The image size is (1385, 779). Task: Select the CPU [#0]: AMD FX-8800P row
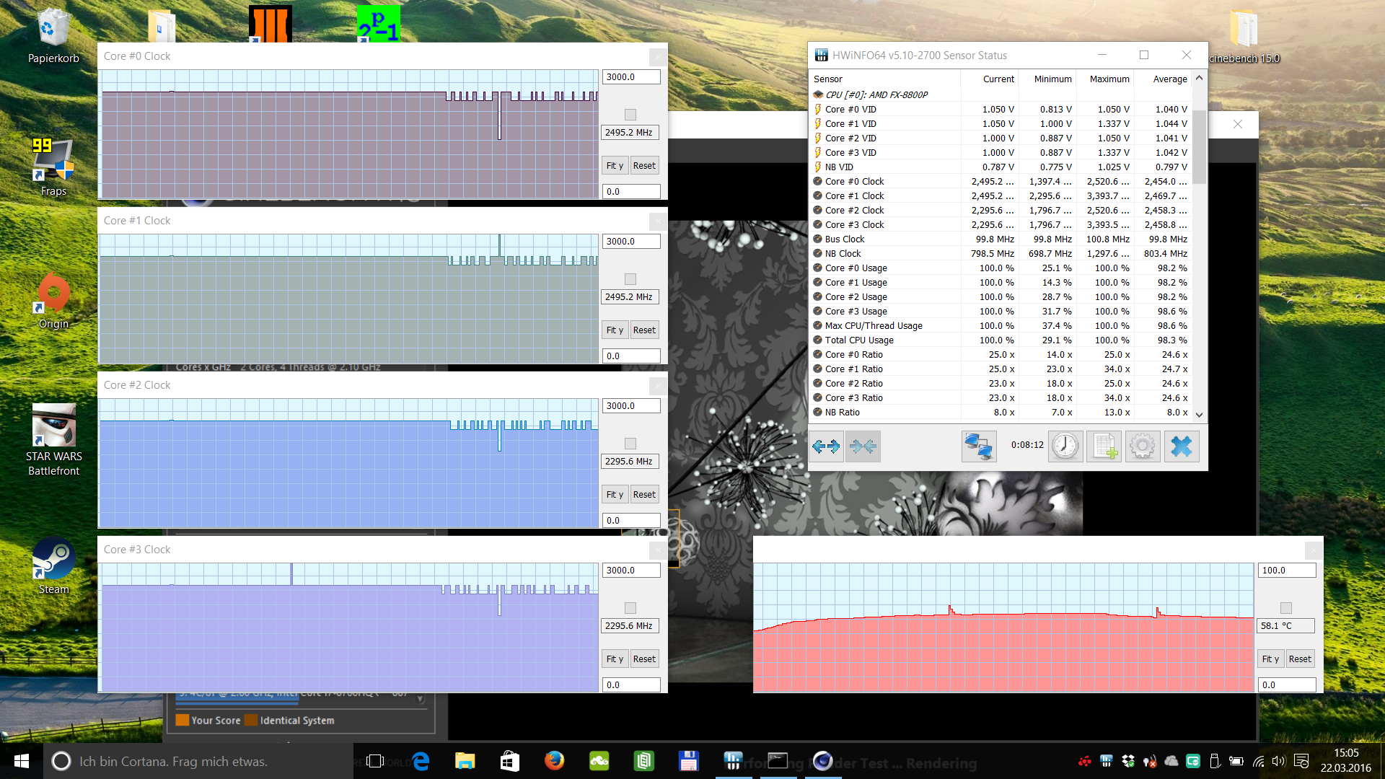[1001, 94]
